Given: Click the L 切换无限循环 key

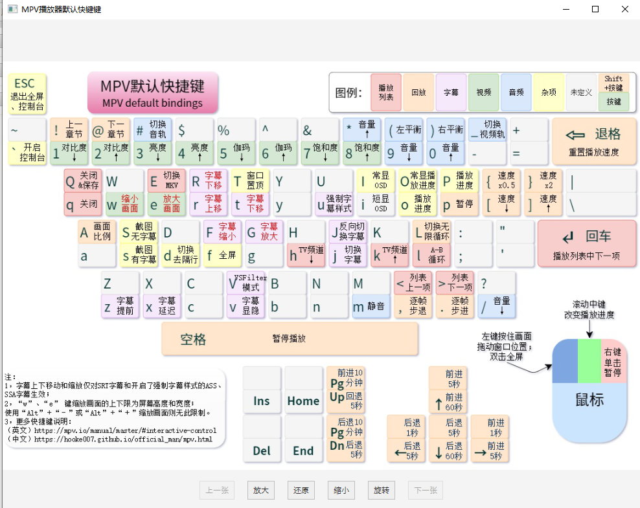Looking at the screenshot, I should [431, 232].
